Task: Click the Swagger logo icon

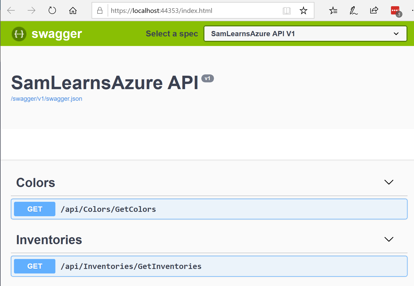Action: tap(19, 34)
